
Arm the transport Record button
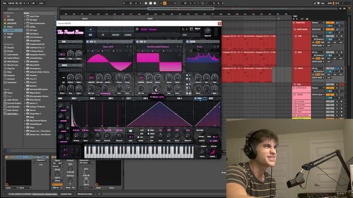coord(155,3)
